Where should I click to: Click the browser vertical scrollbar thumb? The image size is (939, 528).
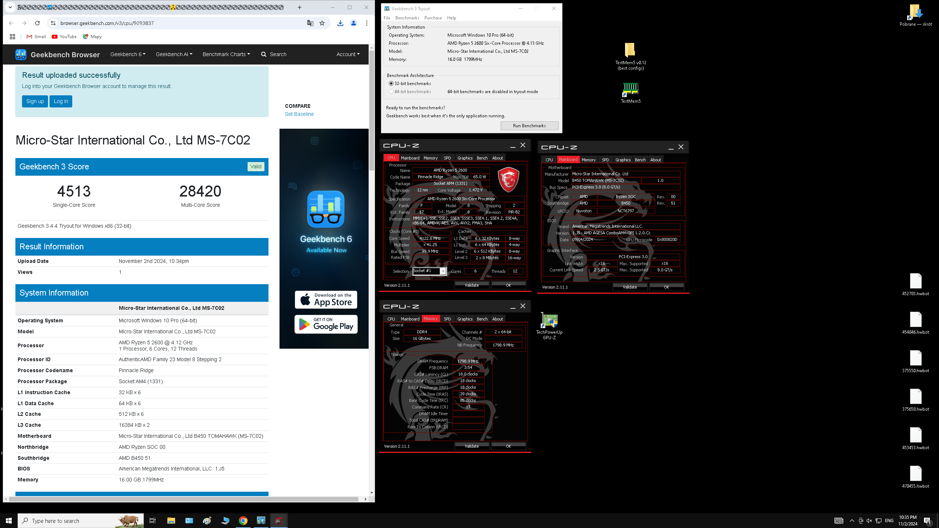coord(372,110)
